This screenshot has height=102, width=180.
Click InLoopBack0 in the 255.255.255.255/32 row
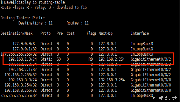(x=142, y=95)
